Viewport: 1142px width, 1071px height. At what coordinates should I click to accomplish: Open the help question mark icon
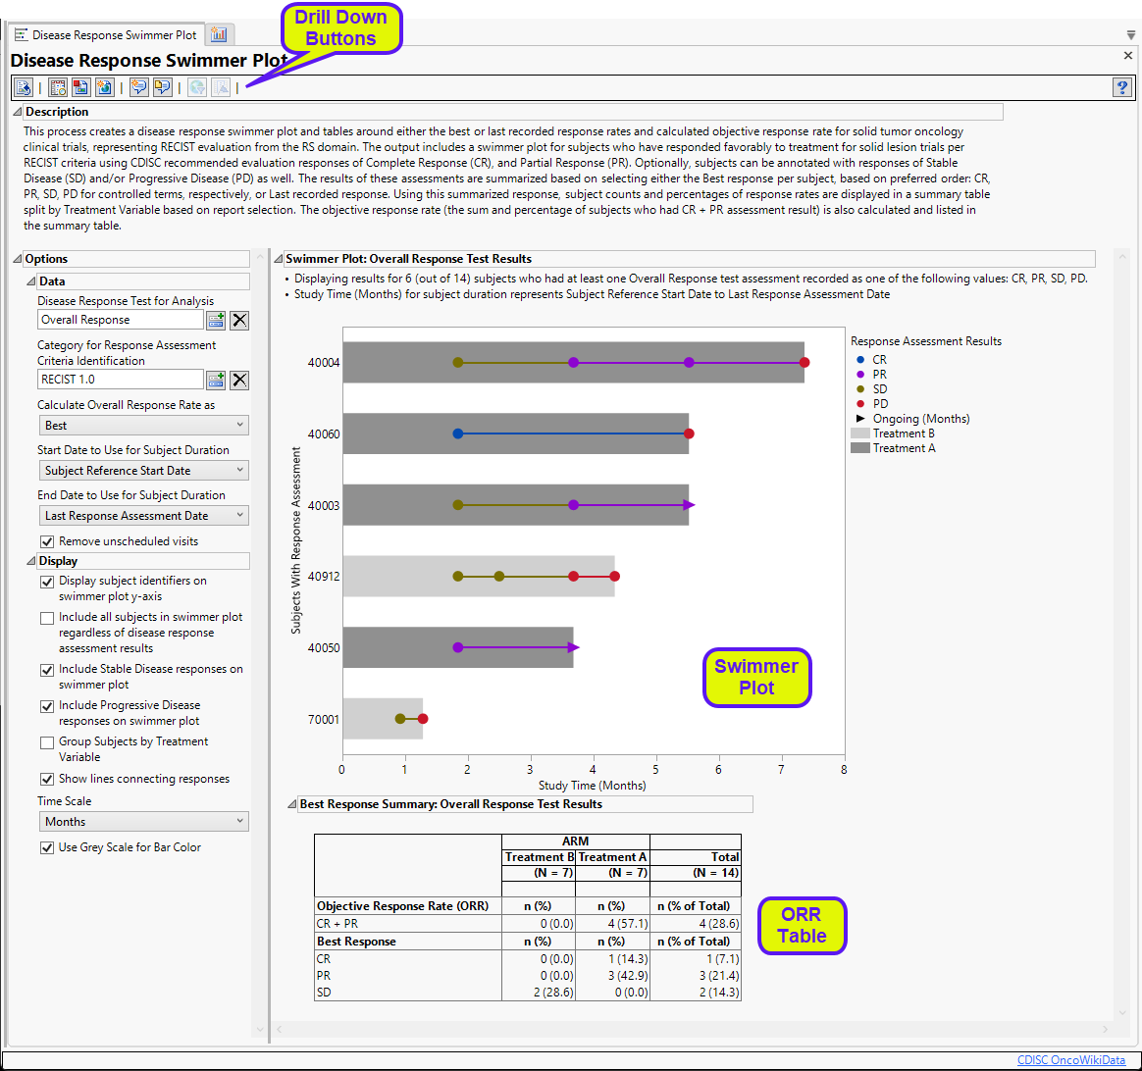(1122, 88)
